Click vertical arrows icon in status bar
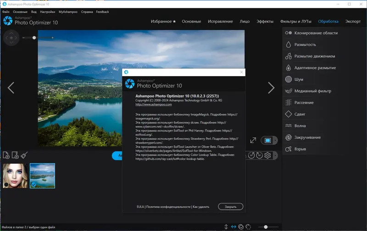This screenshot has height=231, width=367. coord(226,227)
